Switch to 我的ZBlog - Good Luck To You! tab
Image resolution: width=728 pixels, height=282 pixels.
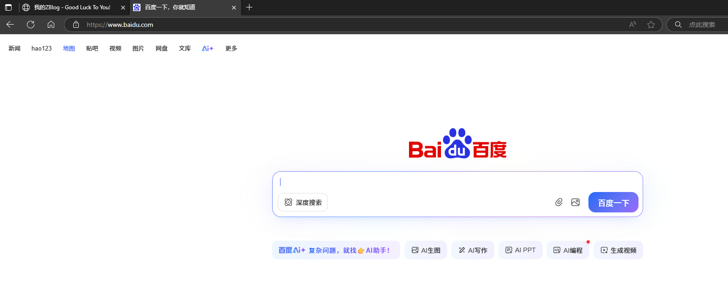click(74, 7)
